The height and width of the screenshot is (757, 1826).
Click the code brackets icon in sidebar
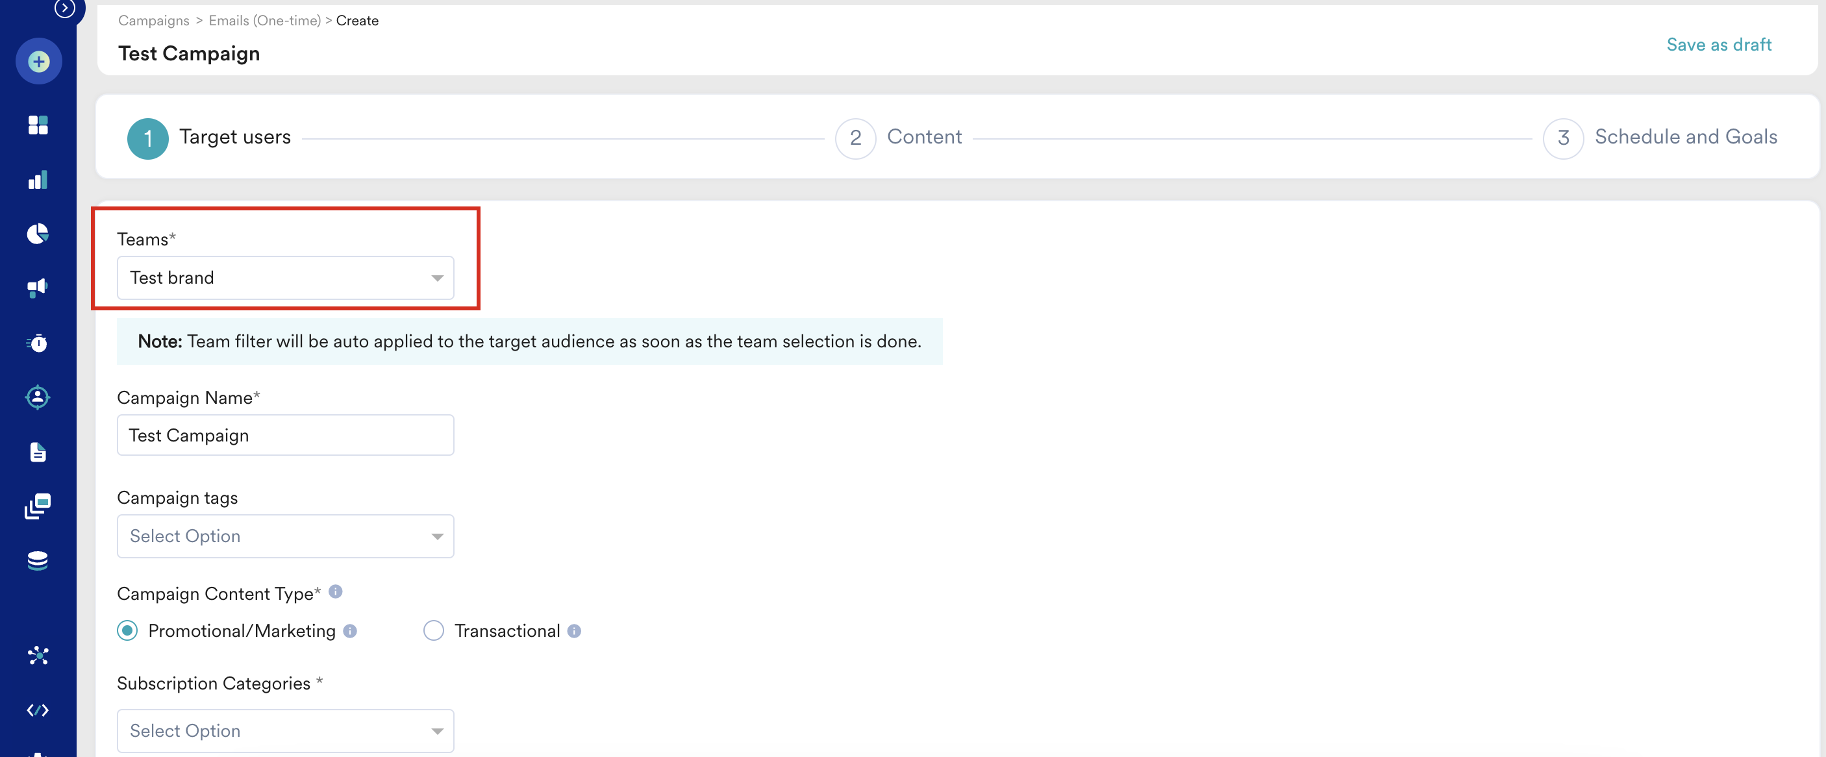click(x=38, y=710)
